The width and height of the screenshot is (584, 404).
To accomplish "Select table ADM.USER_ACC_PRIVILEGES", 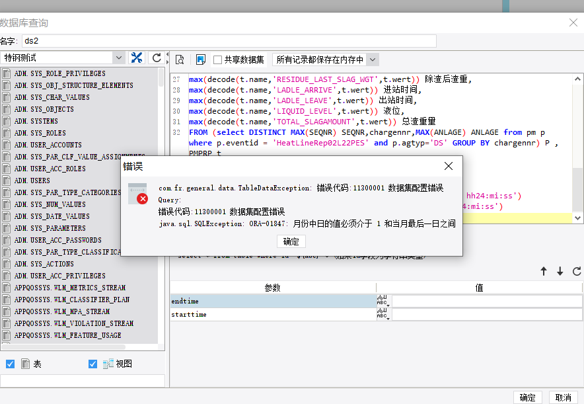I will [59, 276].
